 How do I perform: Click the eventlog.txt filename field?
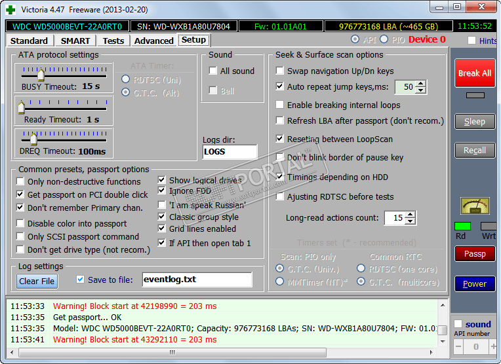197,280
